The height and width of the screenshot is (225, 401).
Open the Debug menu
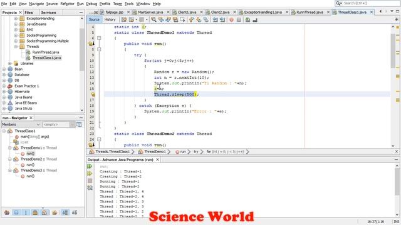[x=91, y=4]
